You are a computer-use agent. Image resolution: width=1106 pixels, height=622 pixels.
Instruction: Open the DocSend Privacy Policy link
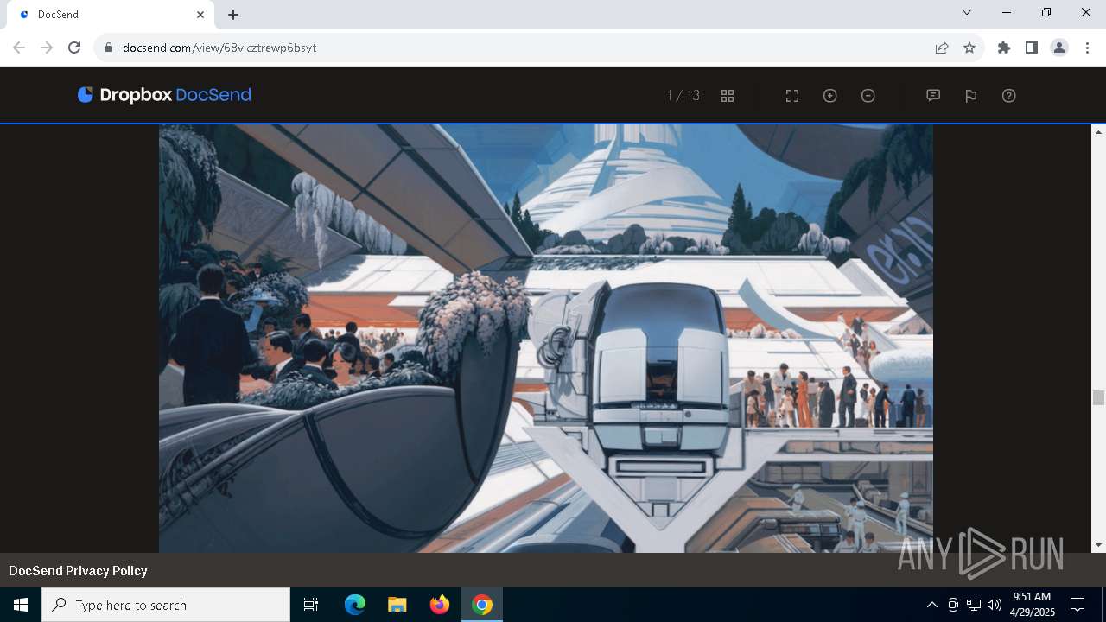[78, 571]
